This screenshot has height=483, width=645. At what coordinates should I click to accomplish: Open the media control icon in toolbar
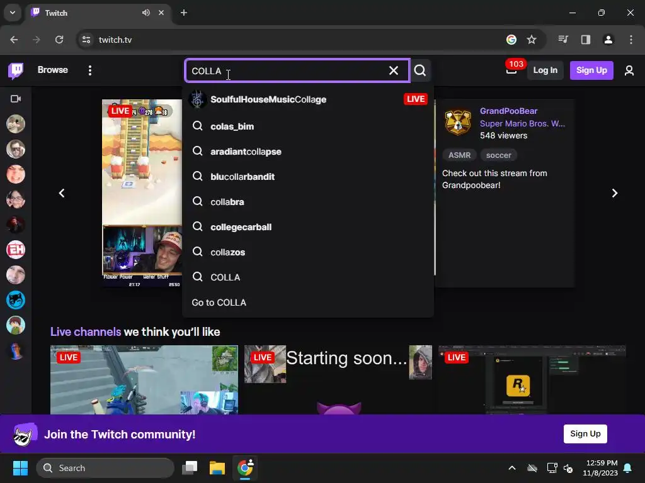point(563,40)
